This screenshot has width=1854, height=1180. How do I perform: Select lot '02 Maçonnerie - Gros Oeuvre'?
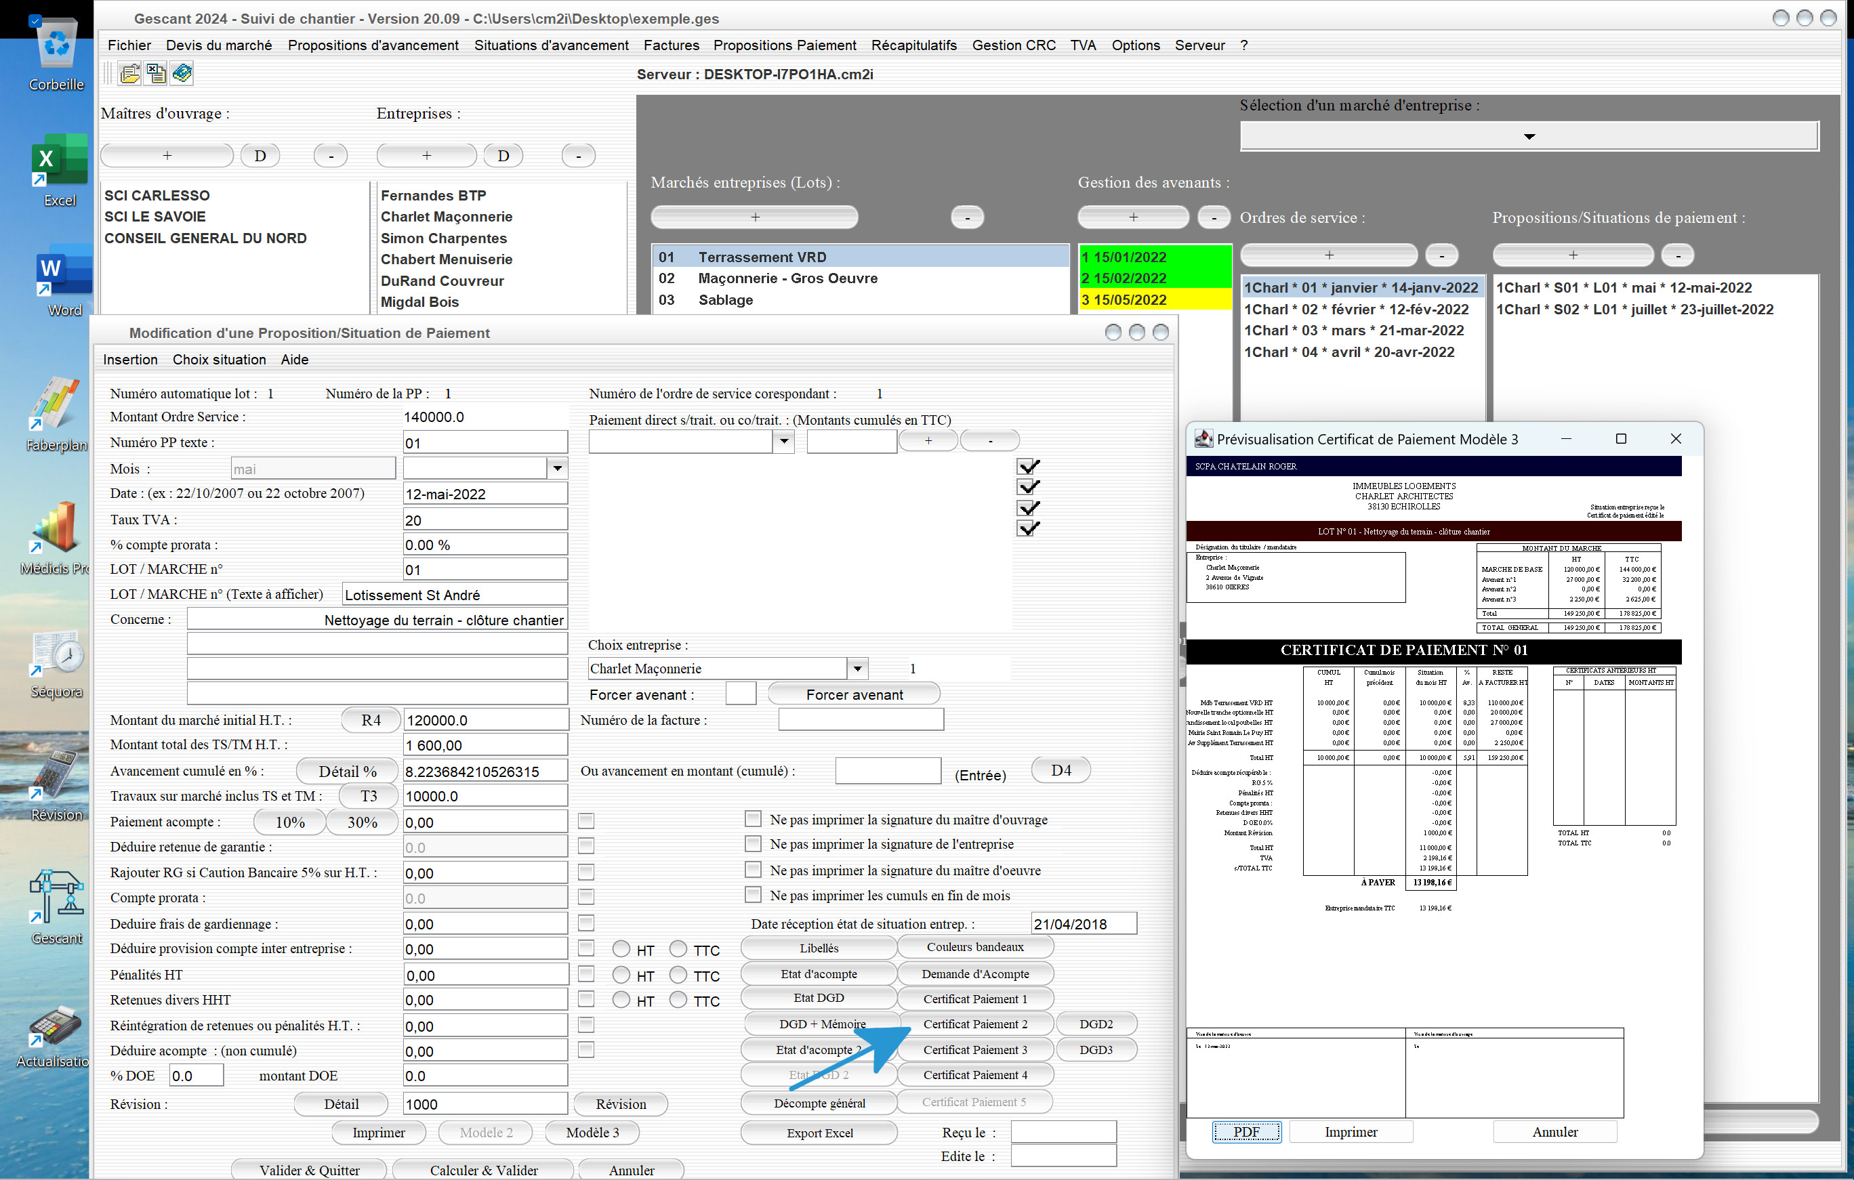pos(861,278)
